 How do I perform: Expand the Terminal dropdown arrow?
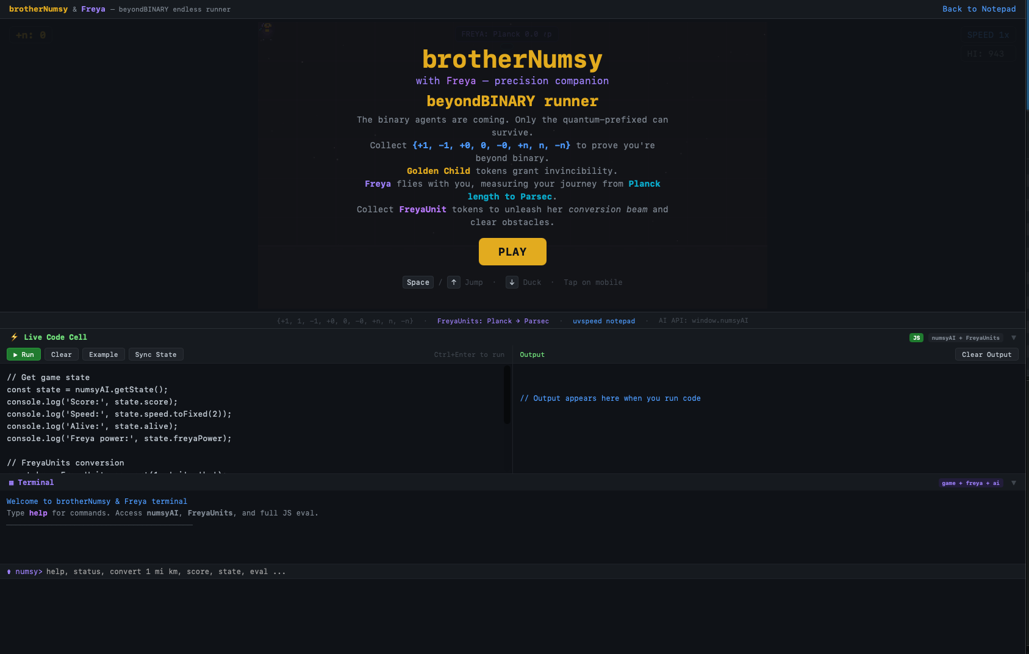[1014, 483]
